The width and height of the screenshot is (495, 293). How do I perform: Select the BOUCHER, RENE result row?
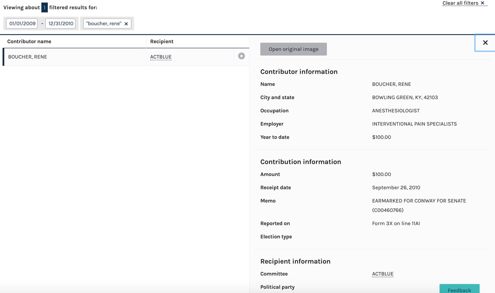click(x=74, y=57)
